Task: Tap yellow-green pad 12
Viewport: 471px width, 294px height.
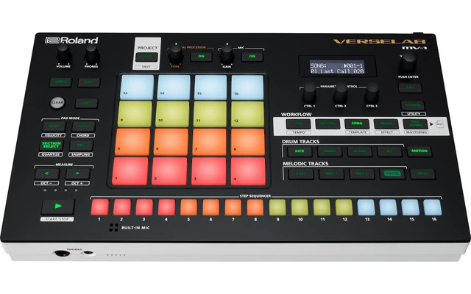Action: (247, 114)
